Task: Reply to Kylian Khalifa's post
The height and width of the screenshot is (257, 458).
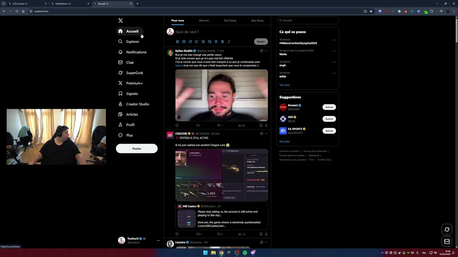Action: pyautogui.click(x=177, y=125)
